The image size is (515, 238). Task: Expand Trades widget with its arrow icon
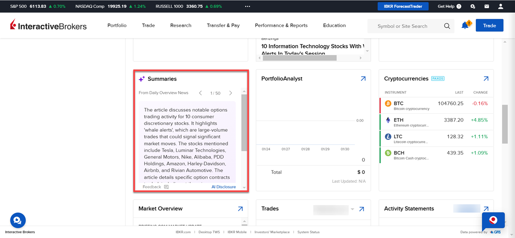362,208
